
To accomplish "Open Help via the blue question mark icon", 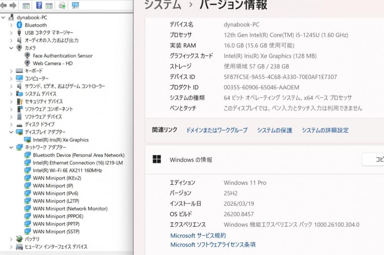I will 39,5.
